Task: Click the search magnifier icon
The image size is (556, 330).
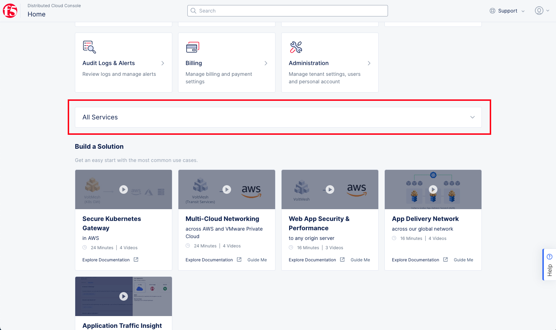Action: [x=193, y=11]
